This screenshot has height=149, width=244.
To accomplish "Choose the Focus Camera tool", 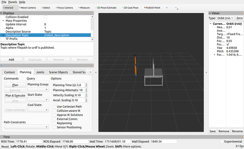I will tap(64, 8).
